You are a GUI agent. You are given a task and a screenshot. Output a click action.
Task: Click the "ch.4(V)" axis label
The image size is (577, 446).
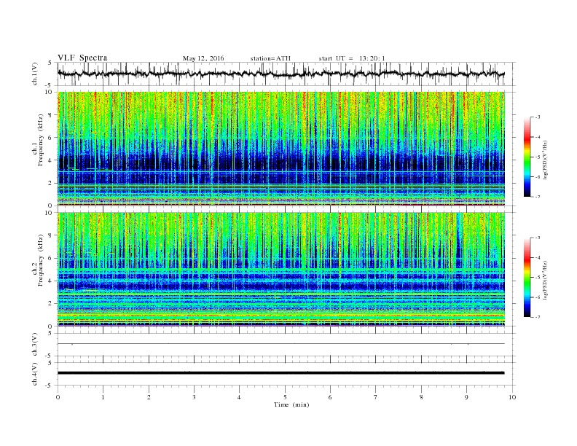(x=34, y=374)
